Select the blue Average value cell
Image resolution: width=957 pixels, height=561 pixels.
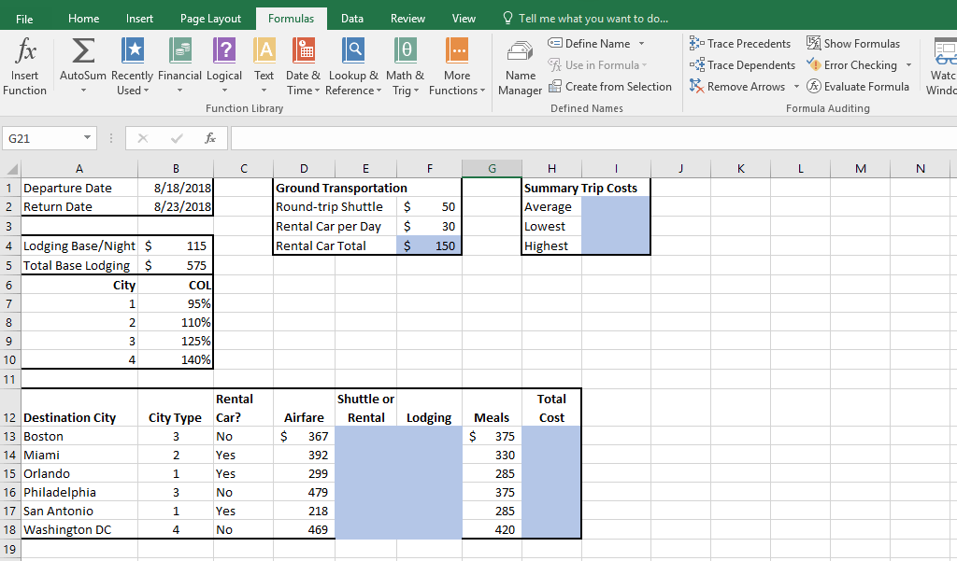point(616,206)
